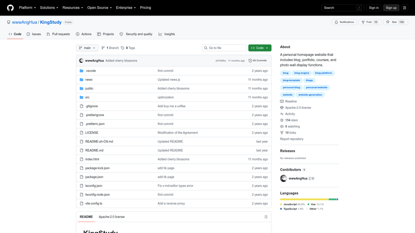
Task: Click the Report repository link
Action: pos(292,139)
